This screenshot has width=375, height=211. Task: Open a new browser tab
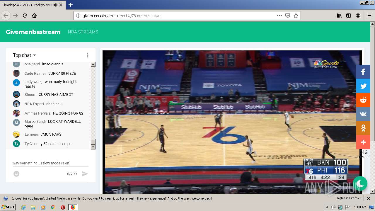[x=71, y=5]
